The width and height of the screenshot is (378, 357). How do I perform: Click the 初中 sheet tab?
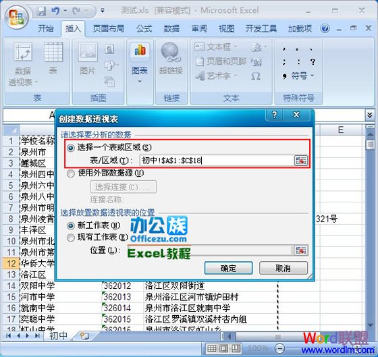click(58, 336)
